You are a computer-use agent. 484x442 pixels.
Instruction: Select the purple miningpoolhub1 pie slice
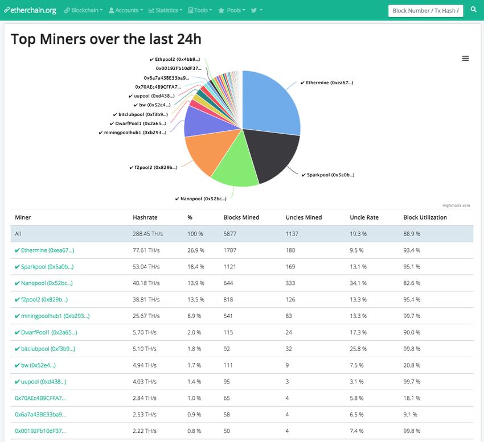click(x=204, y=123)
